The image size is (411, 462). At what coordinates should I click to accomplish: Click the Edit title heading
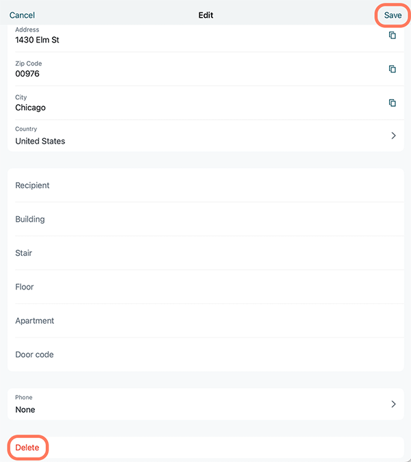(206, 15)
